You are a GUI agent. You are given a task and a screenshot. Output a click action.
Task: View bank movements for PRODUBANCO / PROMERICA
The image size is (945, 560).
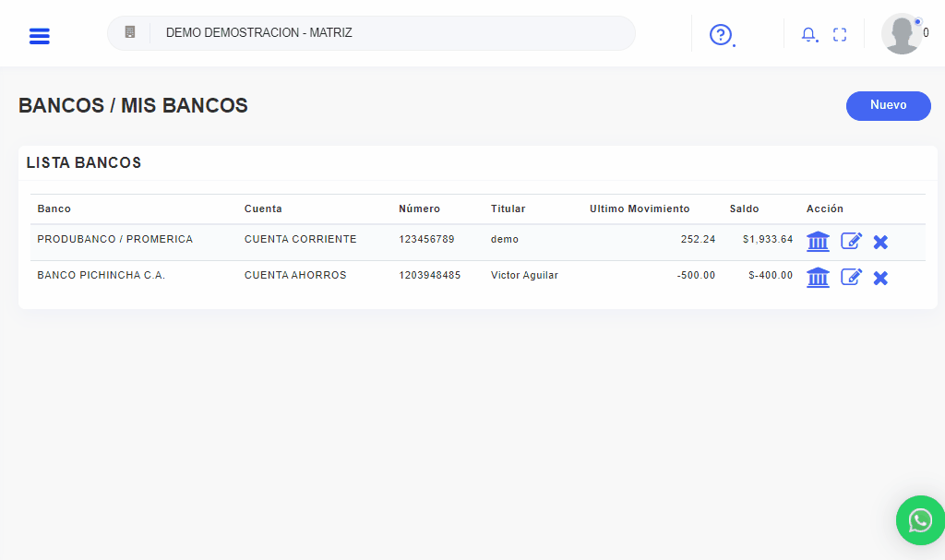tap(818, 242)
